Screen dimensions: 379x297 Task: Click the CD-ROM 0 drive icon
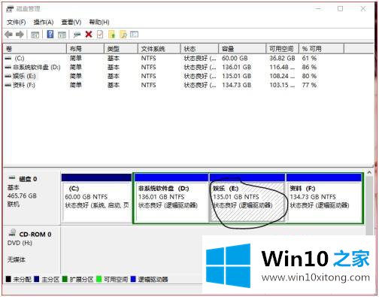coord(12,233)
